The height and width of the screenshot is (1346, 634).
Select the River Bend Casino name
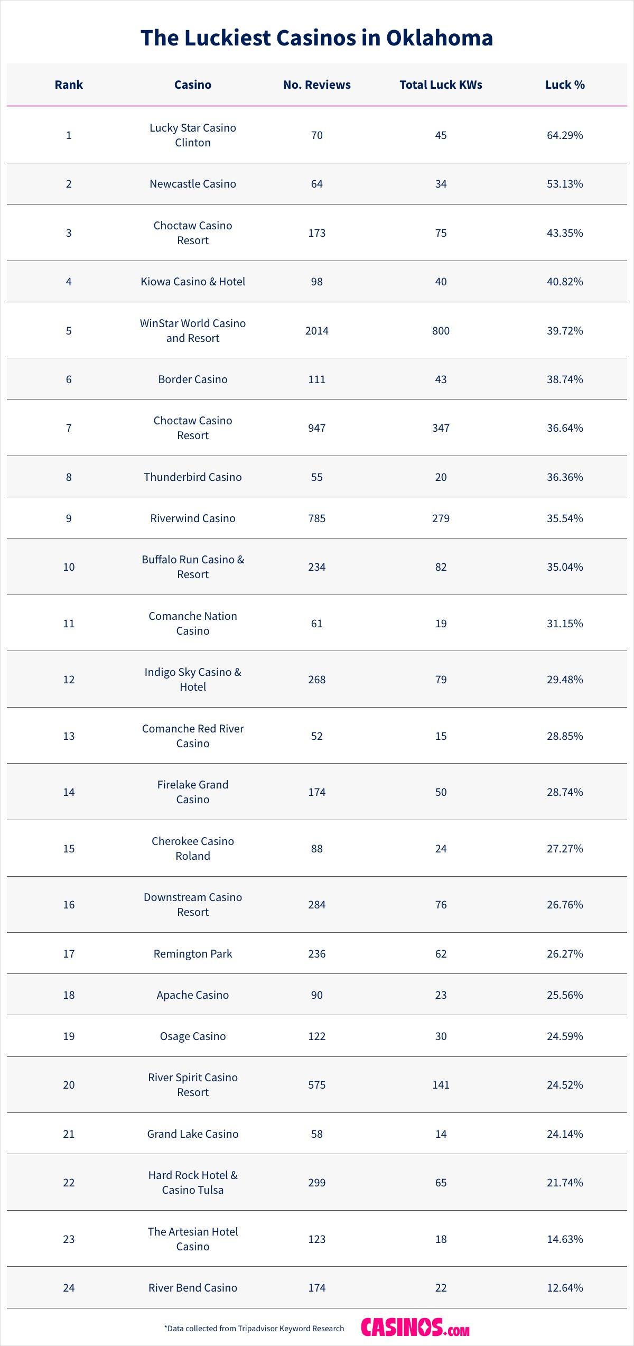point(193,1288)
